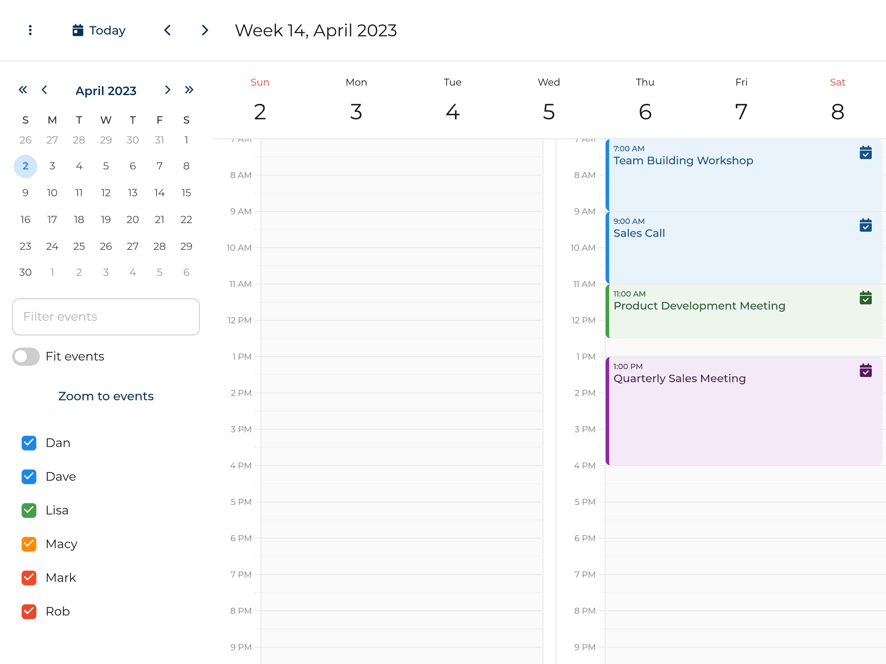Screen dimensions: 886x664
Task: Select April 2 in mini calendar
Action: tap(26, 166)
